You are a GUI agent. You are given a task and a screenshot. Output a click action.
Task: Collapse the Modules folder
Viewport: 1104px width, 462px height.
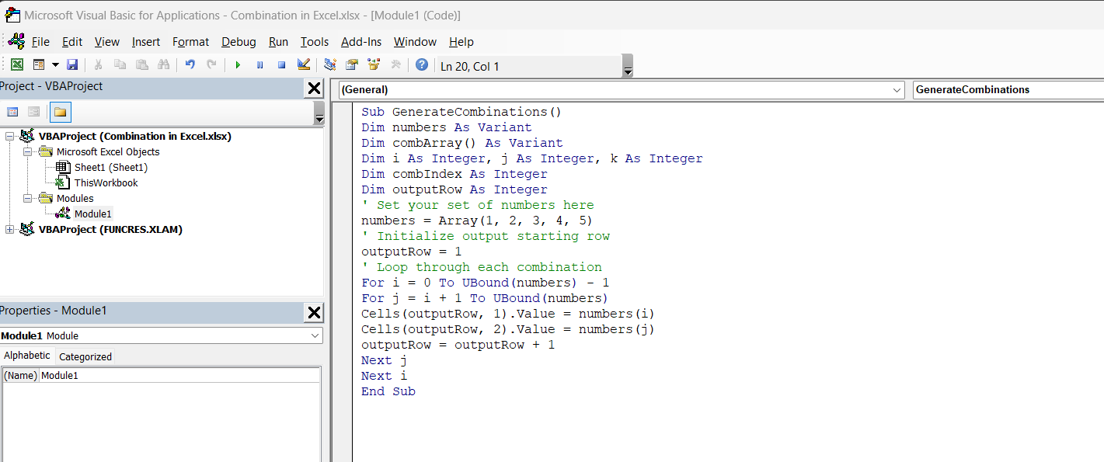click(28, 199)
